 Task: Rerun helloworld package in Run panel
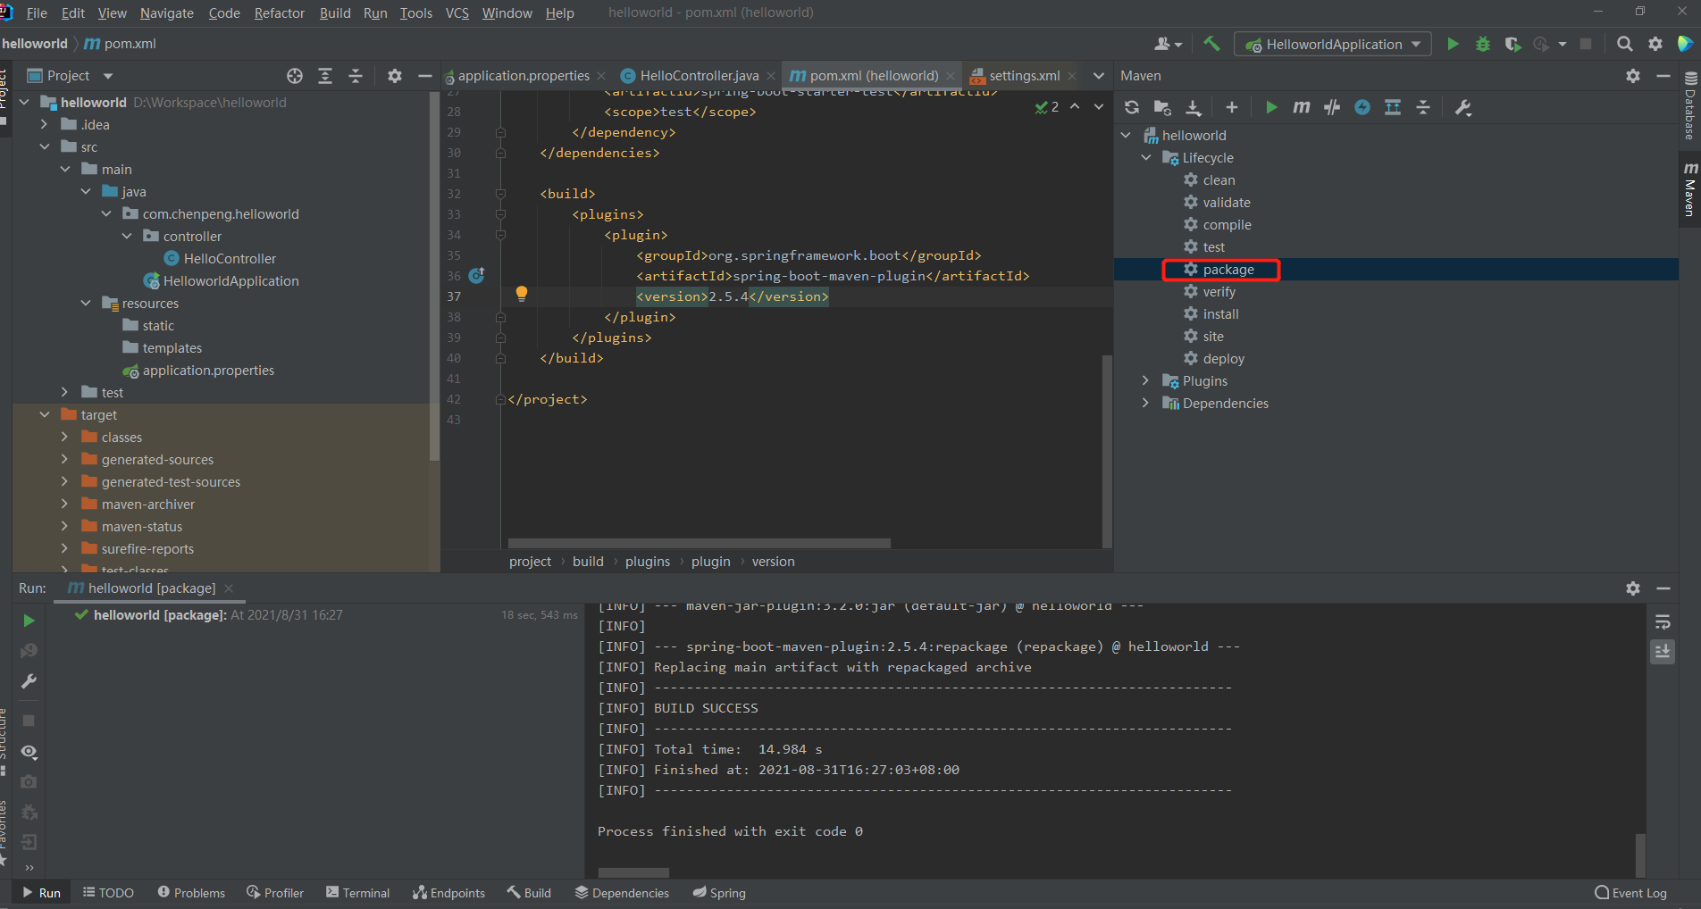pos(29,621)
